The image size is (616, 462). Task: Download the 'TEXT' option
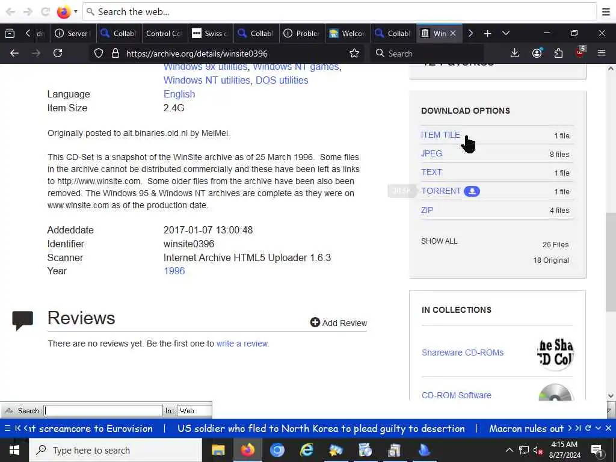[431, 172]
